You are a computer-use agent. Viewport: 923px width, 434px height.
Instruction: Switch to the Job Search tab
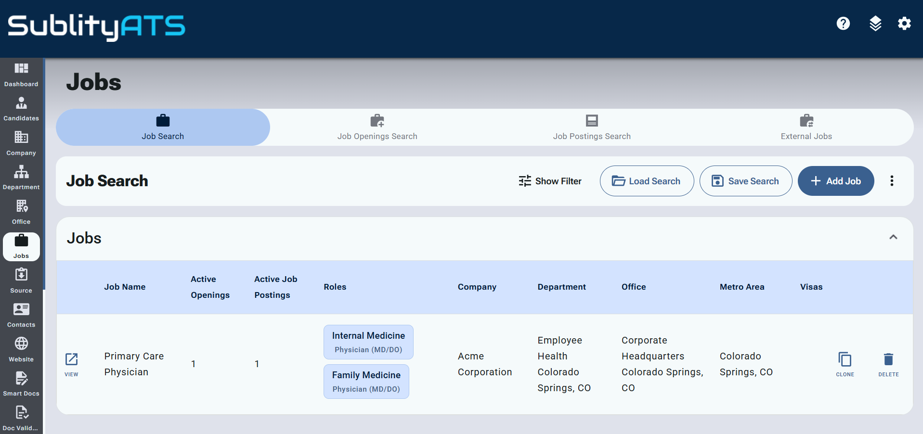(x=163, y=128)
